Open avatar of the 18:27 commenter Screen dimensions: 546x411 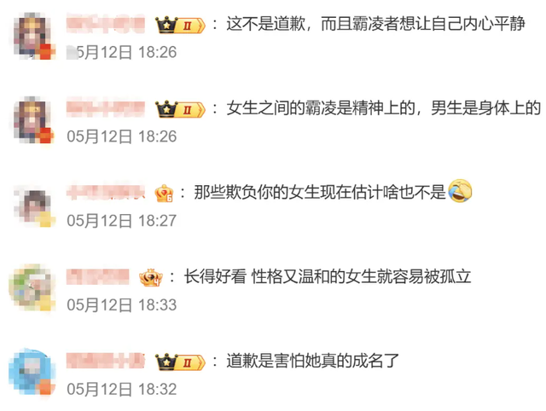tap(34, 205)
